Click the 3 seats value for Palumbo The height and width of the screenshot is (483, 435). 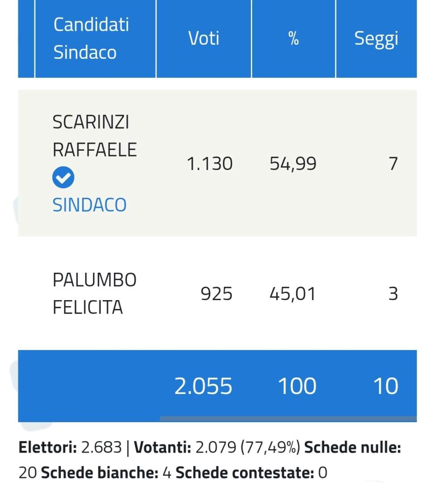pos(393,293)
